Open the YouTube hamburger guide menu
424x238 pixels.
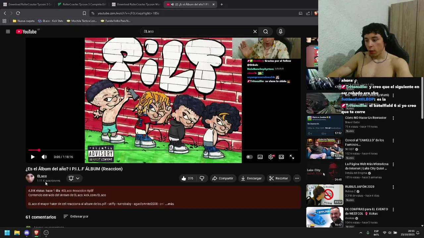(x=8, y=32)
